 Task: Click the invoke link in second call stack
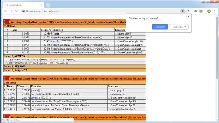(x=35, y=98)
